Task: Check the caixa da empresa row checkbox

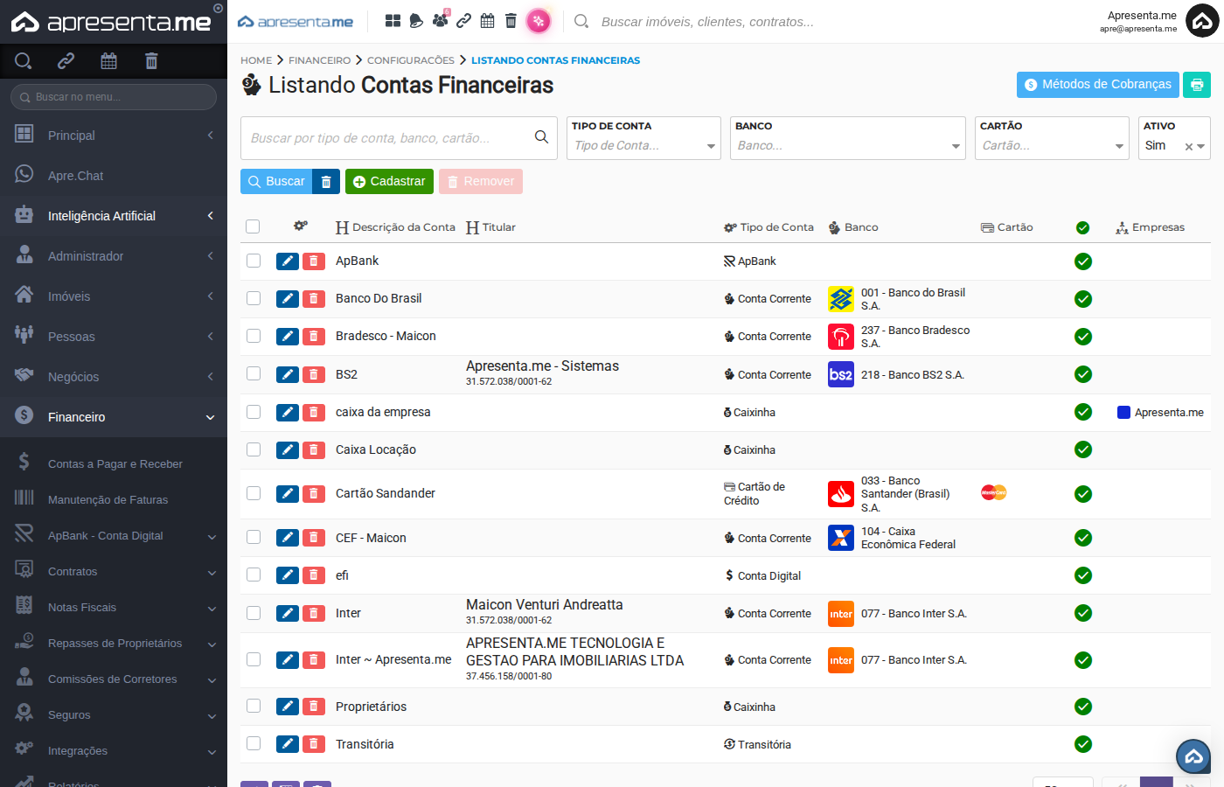Action: 254,412
